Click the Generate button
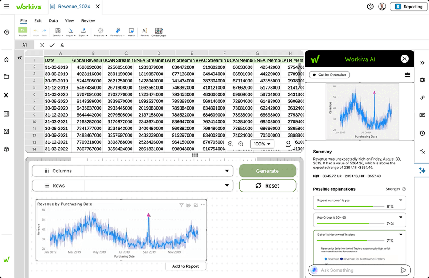 pos(267,171)
